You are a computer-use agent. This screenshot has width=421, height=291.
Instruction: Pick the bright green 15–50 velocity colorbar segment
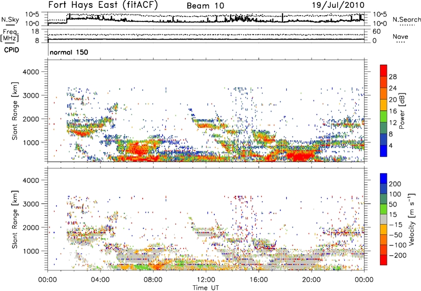(x=384, y=209)
